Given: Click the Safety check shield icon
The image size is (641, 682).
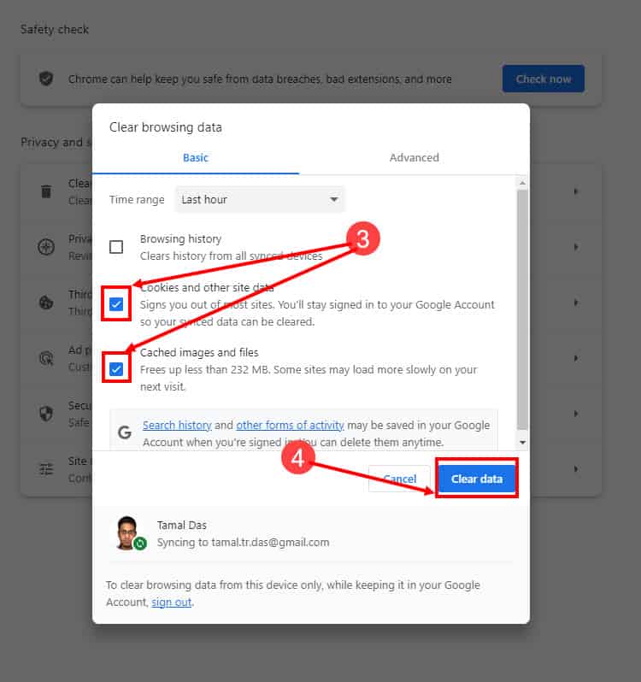Looking at the screenshot, I should click(x=46, y=79).
